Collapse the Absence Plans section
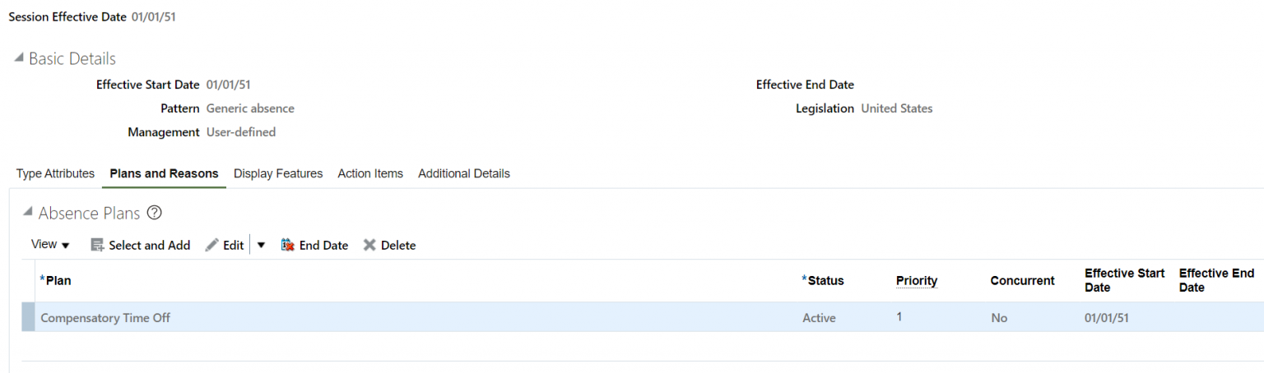The image size is (1264, 373). tap(28, 213)
